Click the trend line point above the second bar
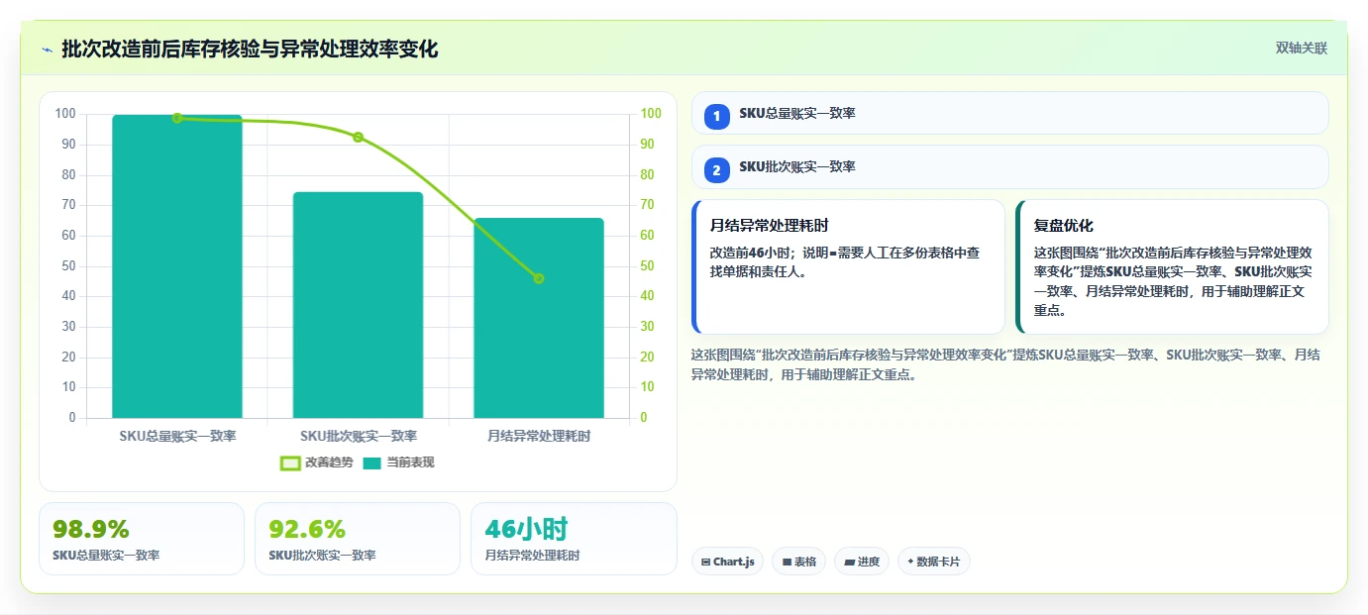Image resolution: width=1368 pixels, height=615 pixels. (x=358, y=137)
